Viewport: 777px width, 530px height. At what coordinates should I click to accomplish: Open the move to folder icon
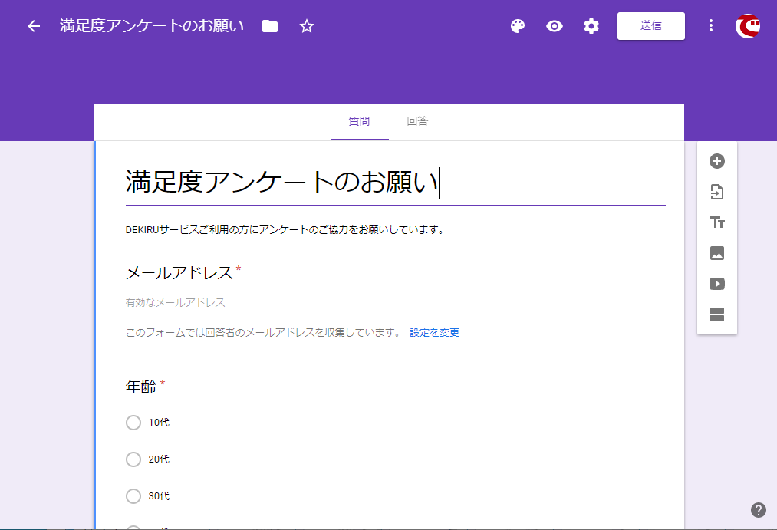[270, 26]
